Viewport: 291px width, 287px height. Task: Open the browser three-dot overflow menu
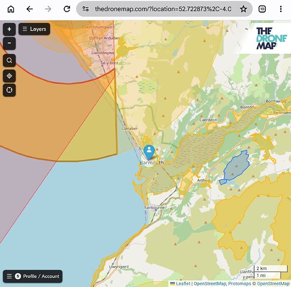(281, 9)
